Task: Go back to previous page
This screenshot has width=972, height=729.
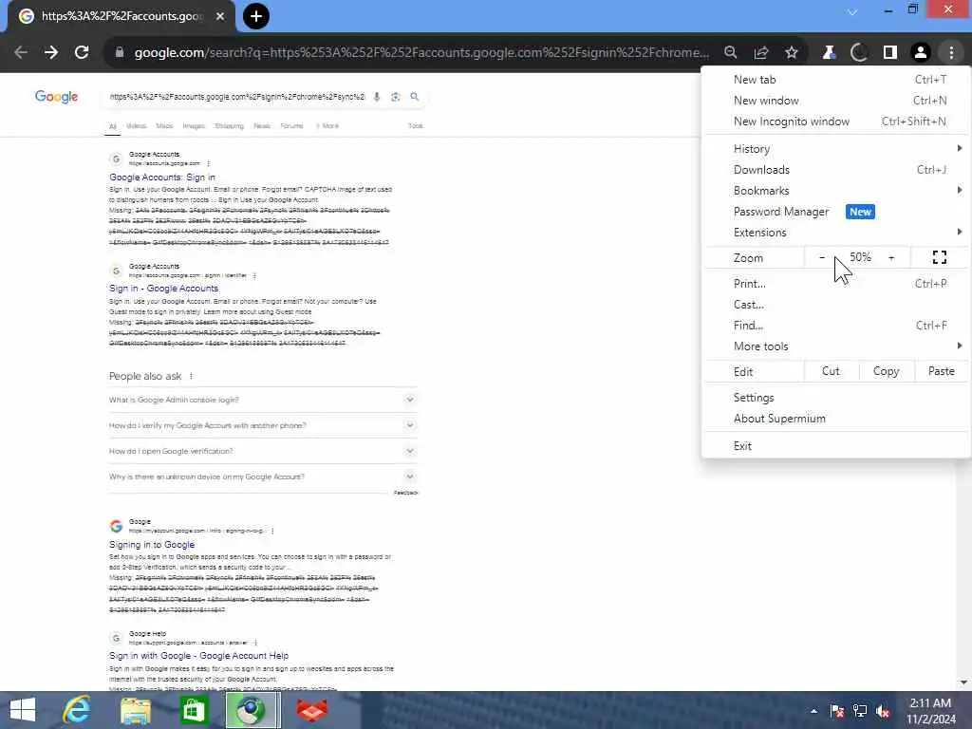Action: [21, 53]
